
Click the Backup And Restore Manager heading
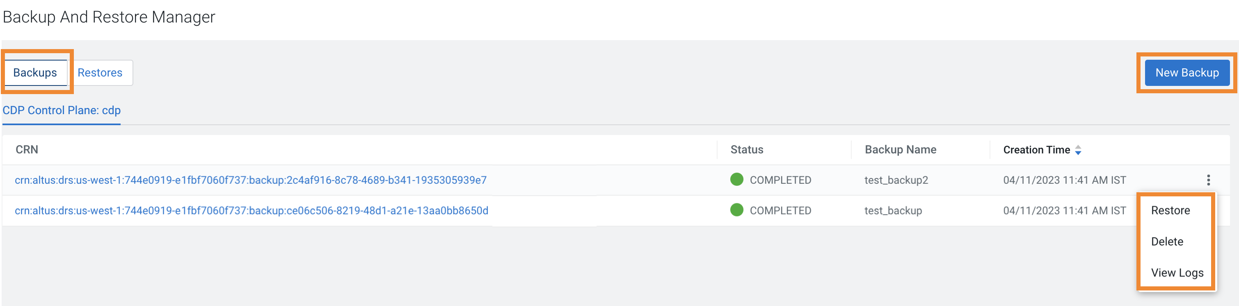[109, 17]
